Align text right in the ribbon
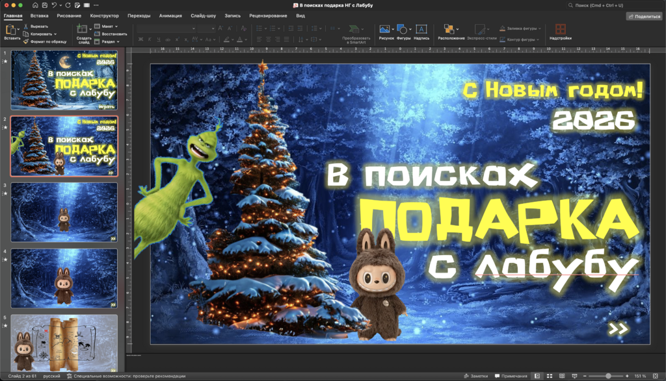 tap(277, 40)
